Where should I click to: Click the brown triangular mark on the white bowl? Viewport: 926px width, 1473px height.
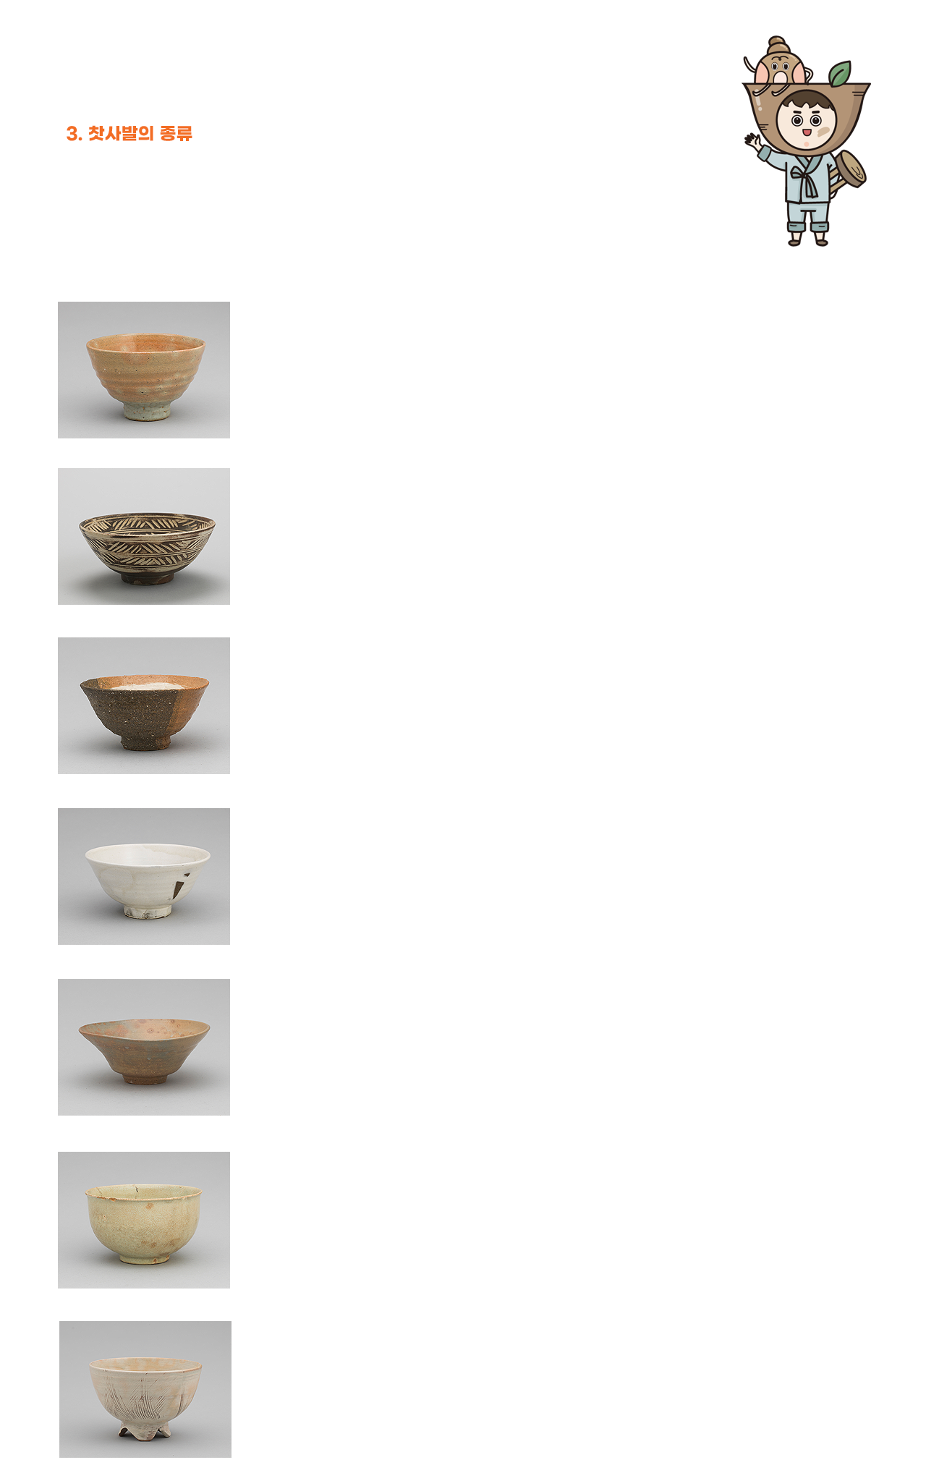[180, 886]
